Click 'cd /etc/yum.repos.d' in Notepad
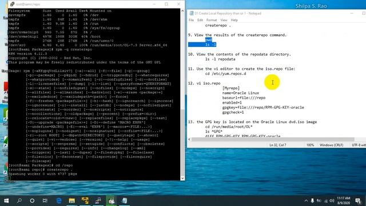This screenshot has width=366, height=206. tap(225, 74)
